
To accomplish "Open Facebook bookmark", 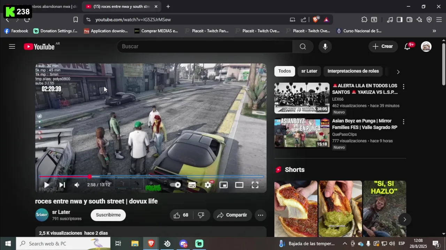I will click(16, 31).
